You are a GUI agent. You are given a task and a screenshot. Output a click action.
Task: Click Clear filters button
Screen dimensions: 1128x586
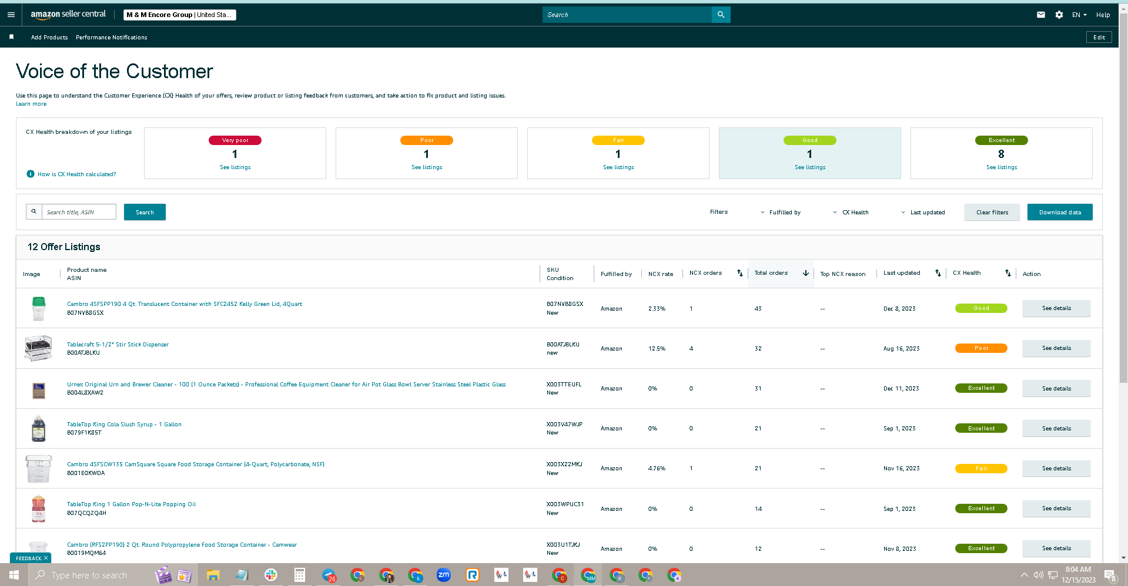pyautogui.click(x=992, y=212)
